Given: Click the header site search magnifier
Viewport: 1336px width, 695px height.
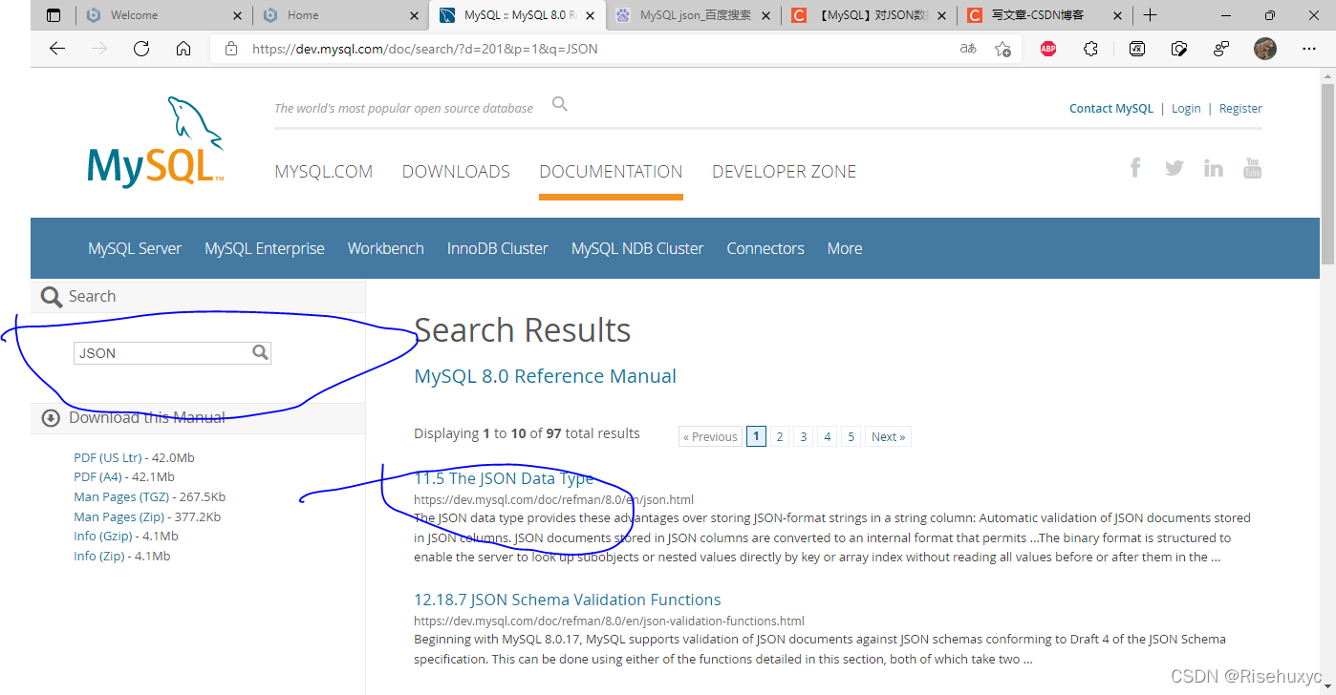Looking at the screenshot, I should point(560,104).
